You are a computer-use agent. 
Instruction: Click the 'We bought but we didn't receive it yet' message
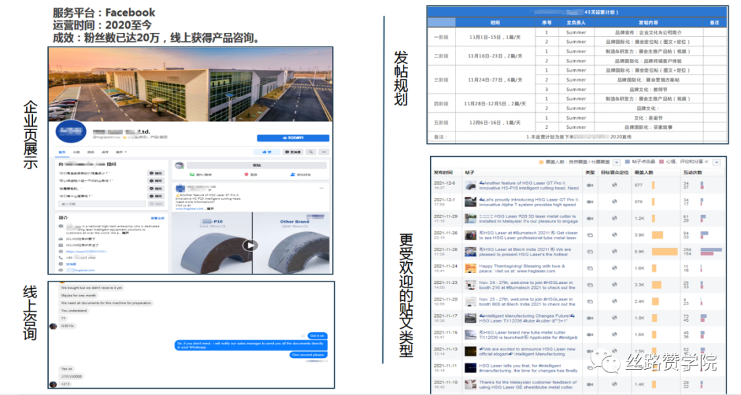(92, 288)
